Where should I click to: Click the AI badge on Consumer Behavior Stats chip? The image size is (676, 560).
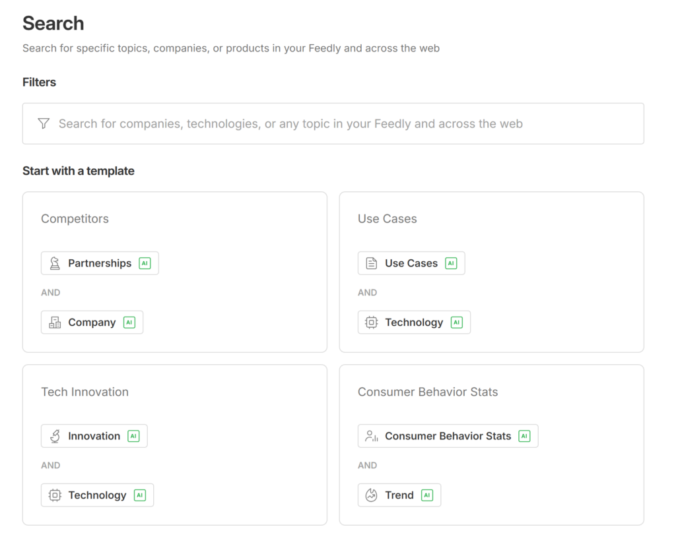tap(524, 436)
